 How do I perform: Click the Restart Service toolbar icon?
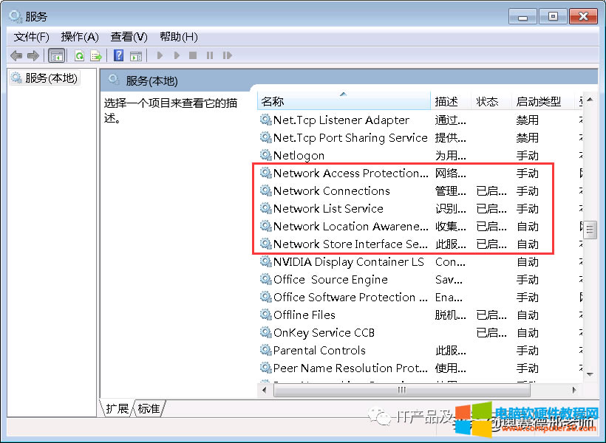[228, 55]
